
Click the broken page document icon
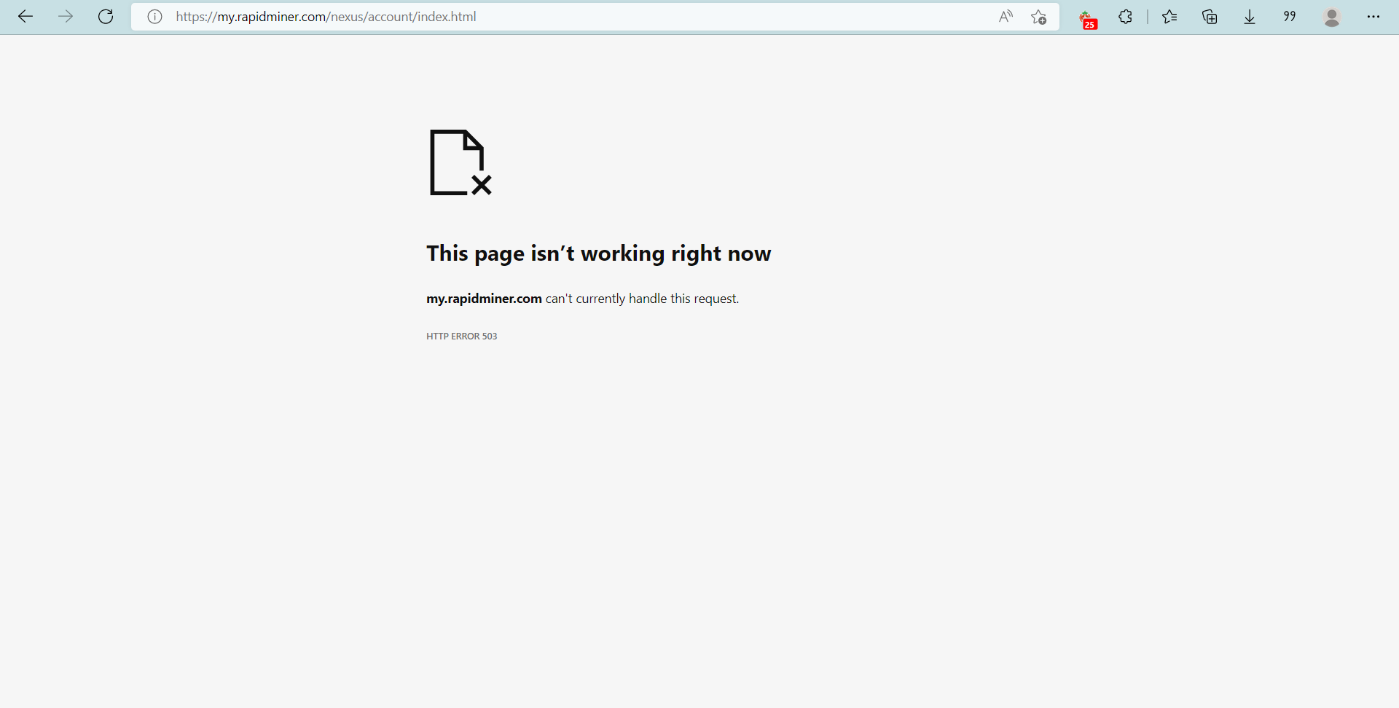point(461,162)
